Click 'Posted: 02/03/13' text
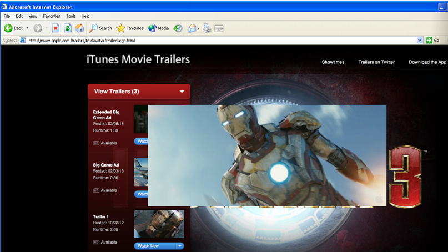Image resolution: width=448 pixels, height=252 pixels. click(108, 171)
